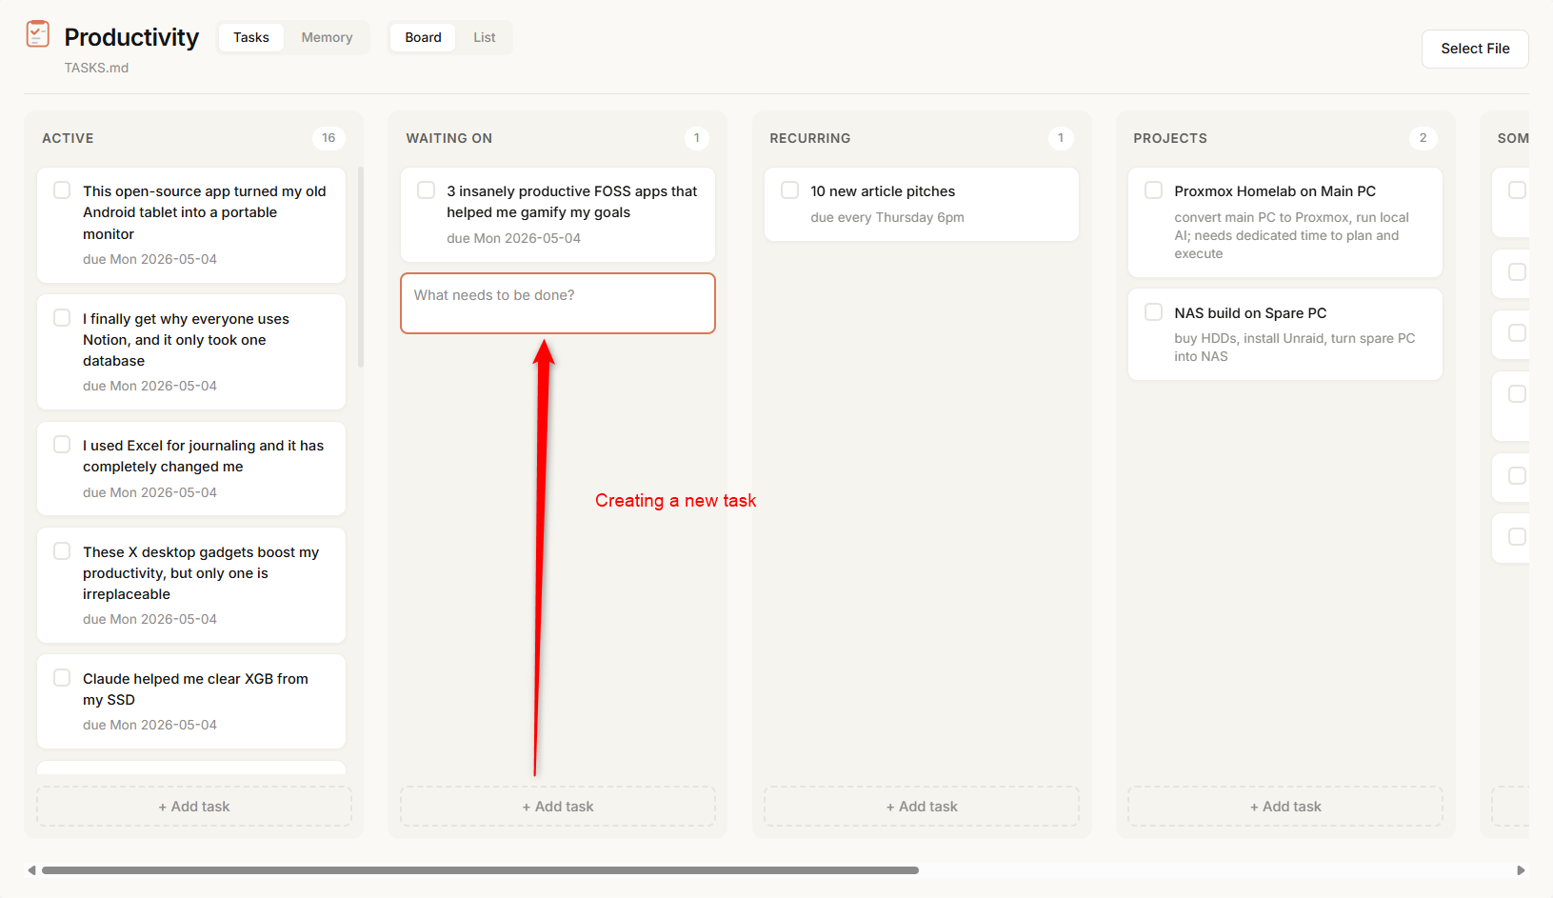The width and height of the screenshot is (1553, 898).
Task: Check the Excel for journaling task
Action: pos(62,445)
